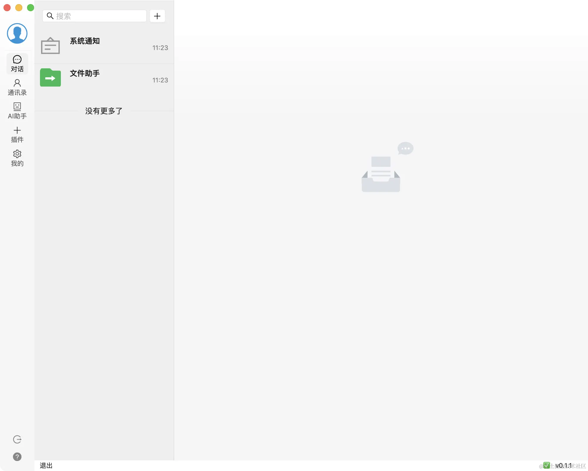The height and width of the screenshot is (471, 588).
Task: Click the green 文件助手 folder icon
Action: tap(50, 77)
